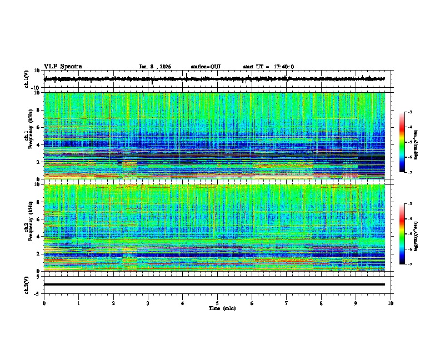Click the "station=OUI" header label
The height and width of the screenshot is (340, 440).
point(206,67)
